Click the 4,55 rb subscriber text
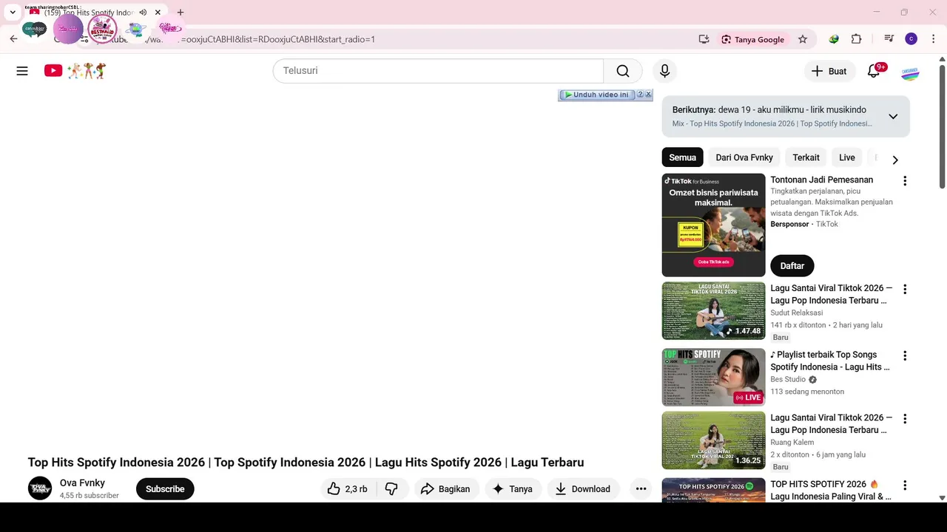The width and height of the screenshot is (947, 532). tap(90, 496)
